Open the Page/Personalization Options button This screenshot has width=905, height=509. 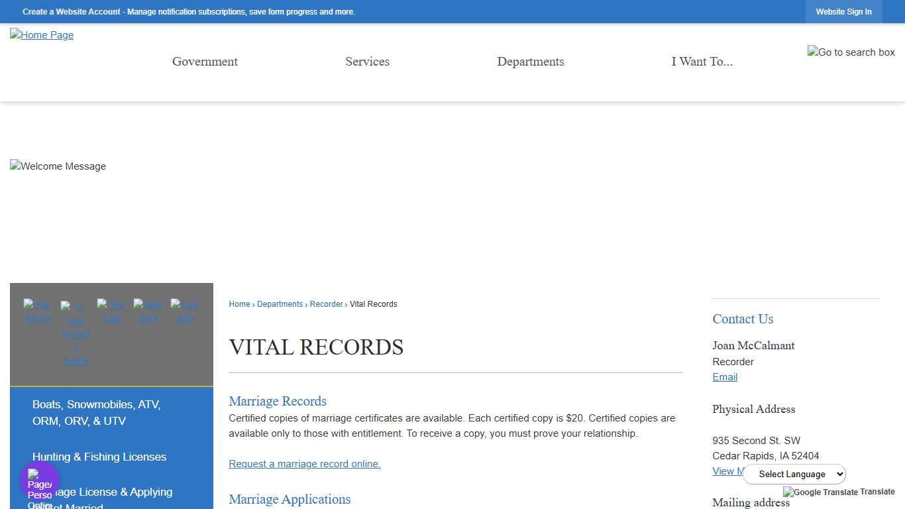point(40,480)
